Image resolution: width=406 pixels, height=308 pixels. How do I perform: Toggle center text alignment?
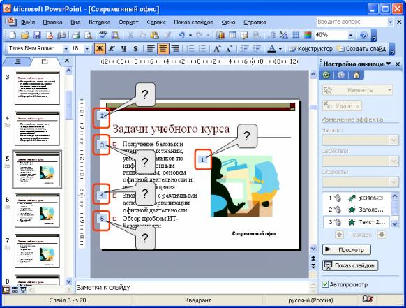[163, 48]
